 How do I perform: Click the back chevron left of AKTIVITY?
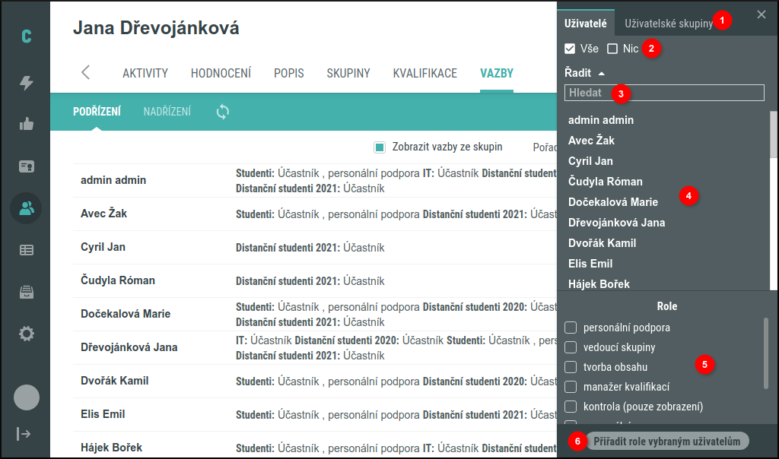(85, 74)
